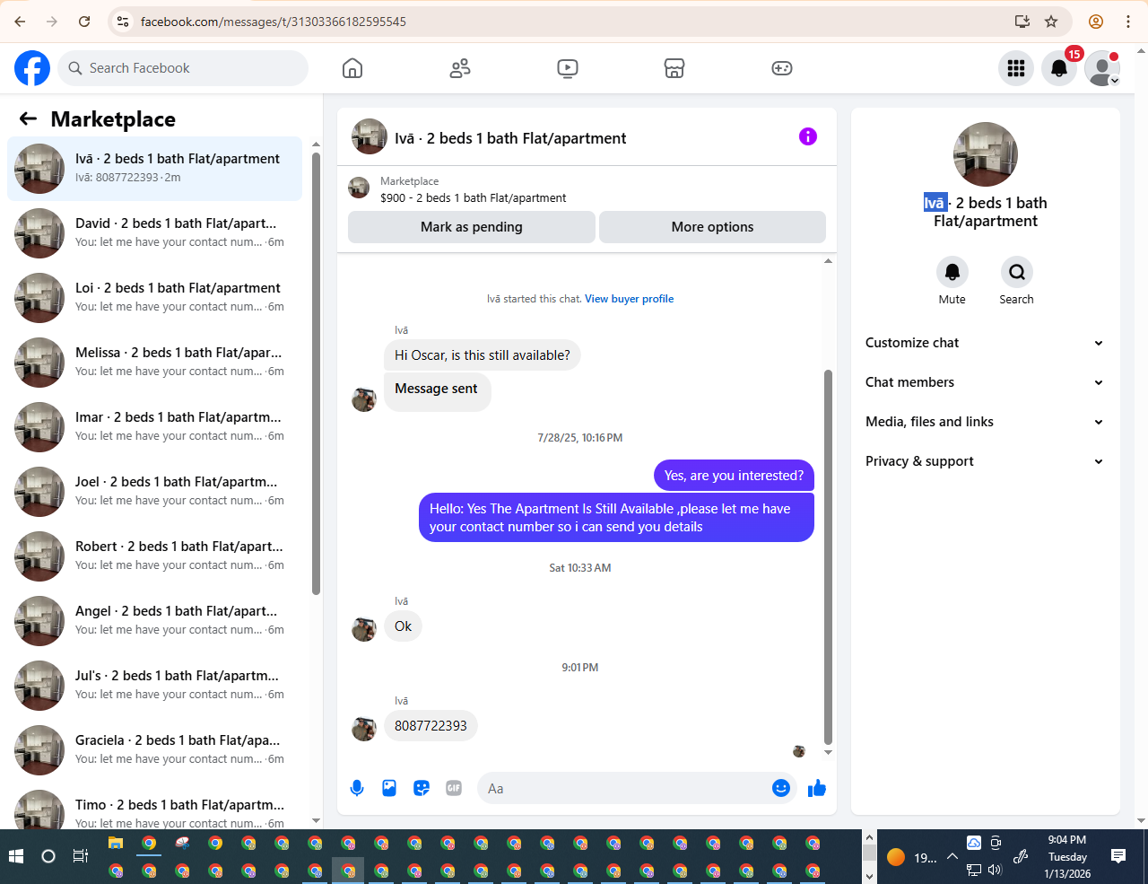
Task: Click the purple conversation info icon
Action: [x=808, y=136]
